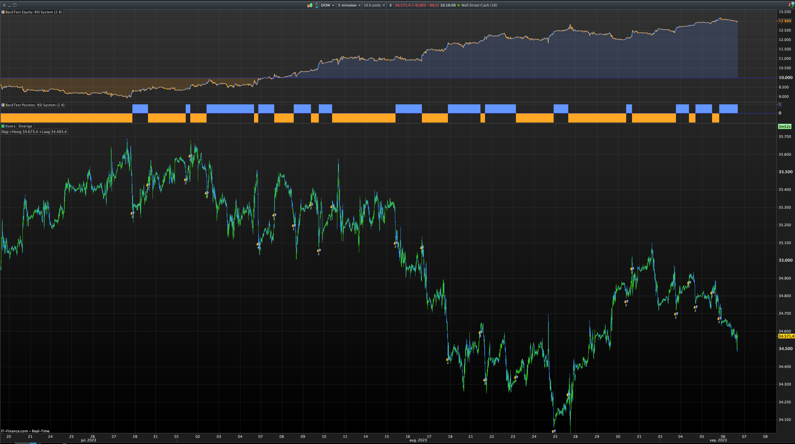Open the 10 k units dropdown
The height and width of the screenshot is (444, 795).
pyautogui.click(x=374, y=5)
